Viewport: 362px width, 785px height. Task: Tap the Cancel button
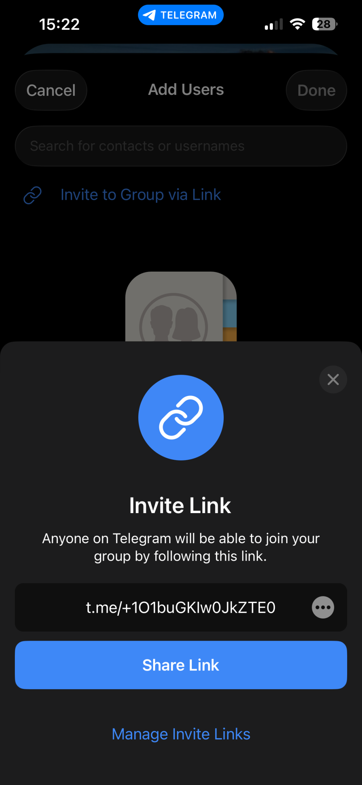51,90
